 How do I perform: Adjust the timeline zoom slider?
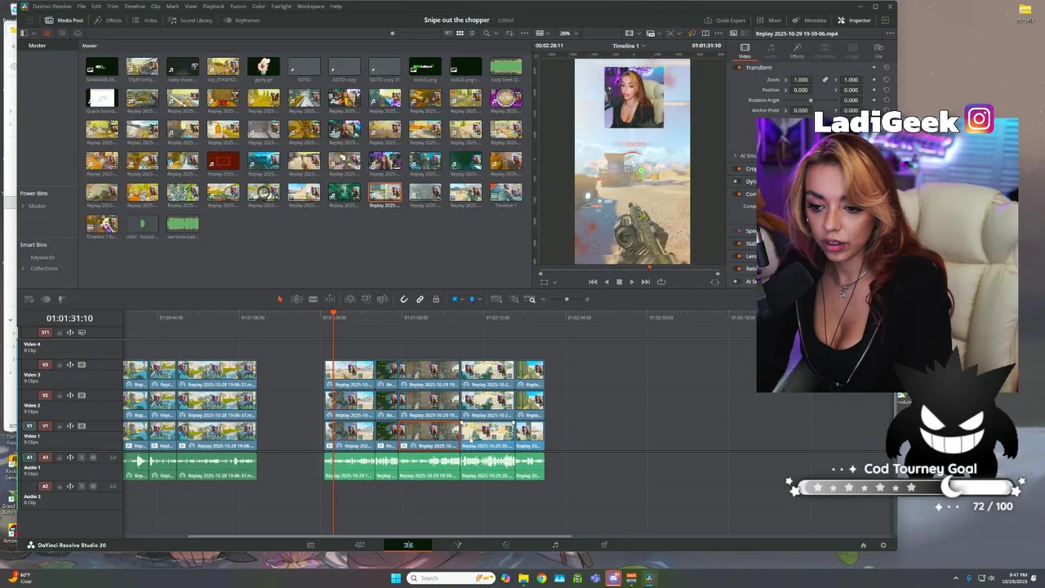[566, 300]
